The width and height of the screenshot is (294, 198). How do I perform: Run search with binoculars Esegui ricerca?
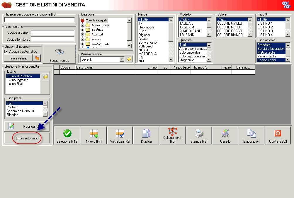(x=60, y=54)
